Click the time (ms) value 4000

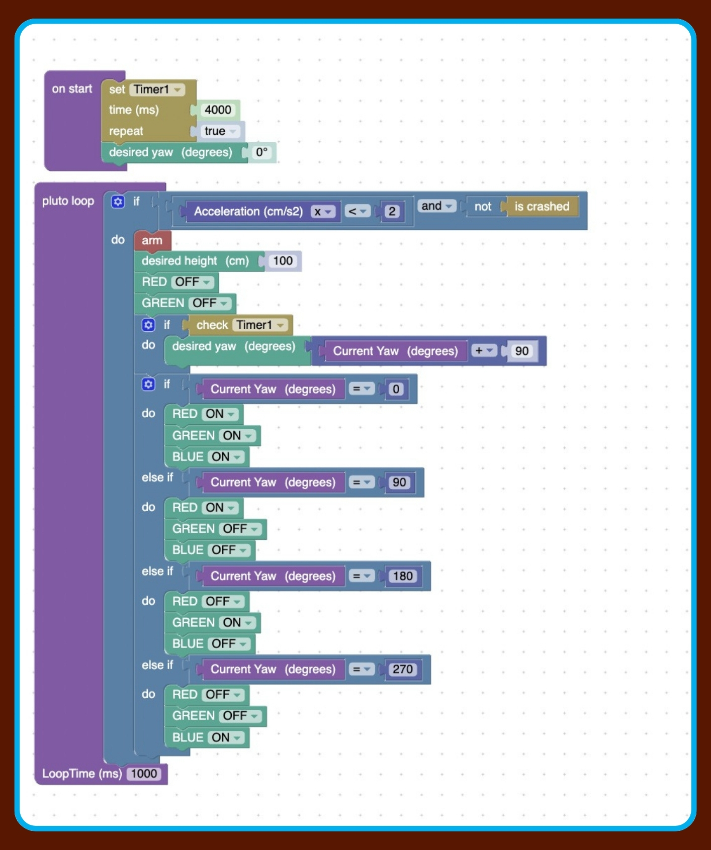pos(218,110)
